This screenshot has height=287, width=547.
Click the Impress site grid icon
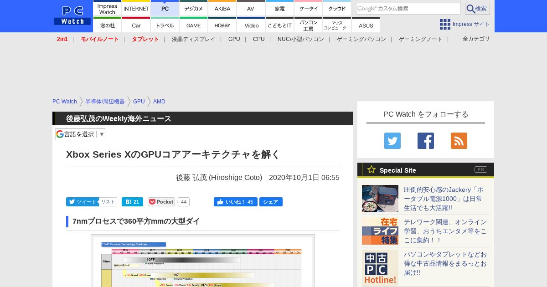click(x=445, y=24)
